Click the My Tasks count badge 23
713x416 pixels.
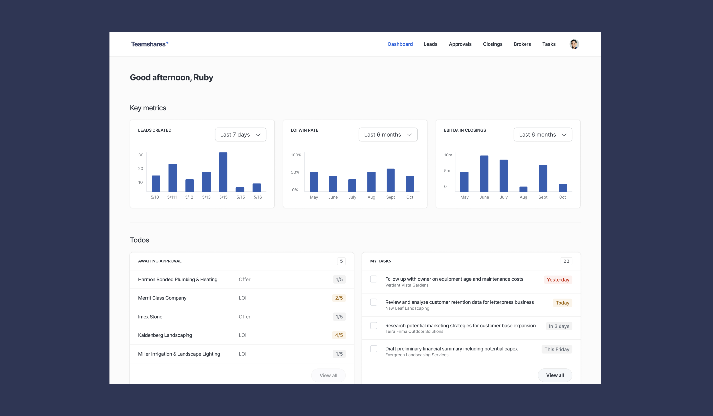[566, 261]
